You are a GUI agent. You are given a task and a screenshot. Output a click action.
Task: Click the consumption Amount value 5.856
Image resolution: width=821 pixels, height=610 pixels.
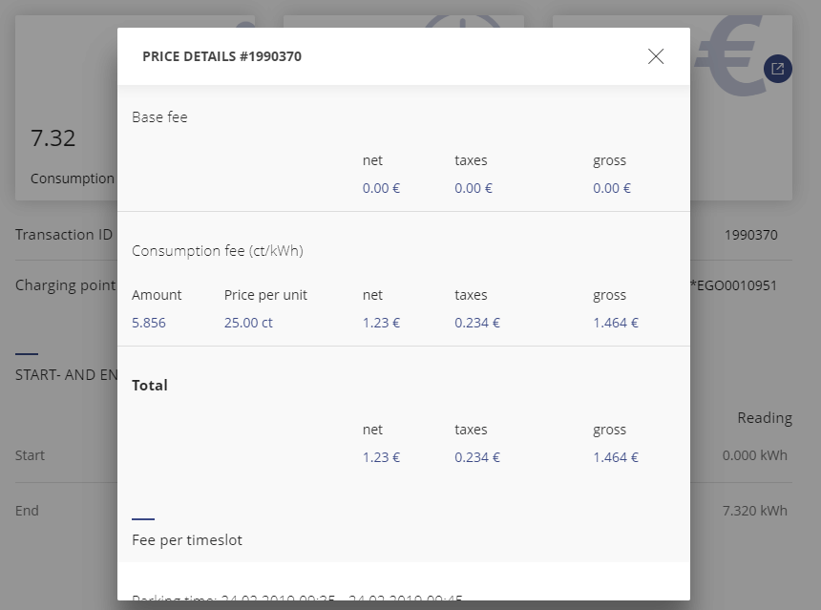click(x=149, y=323)
